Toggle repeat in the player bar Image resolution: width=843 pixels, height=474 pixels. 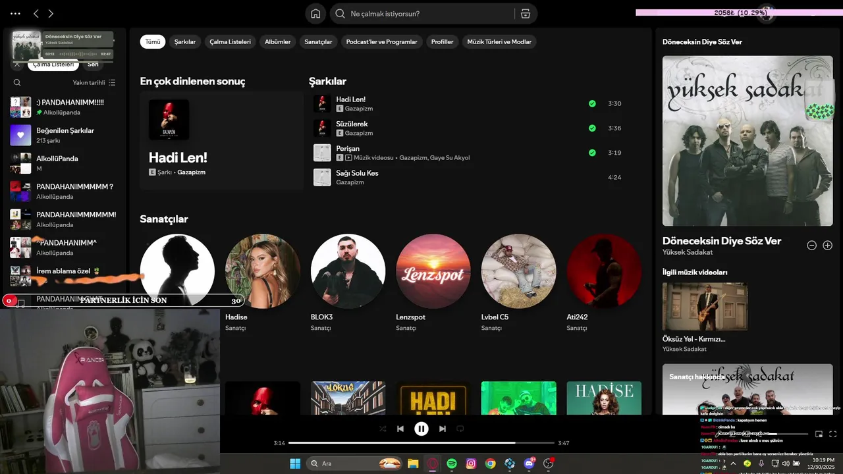(x=460, y=429)
